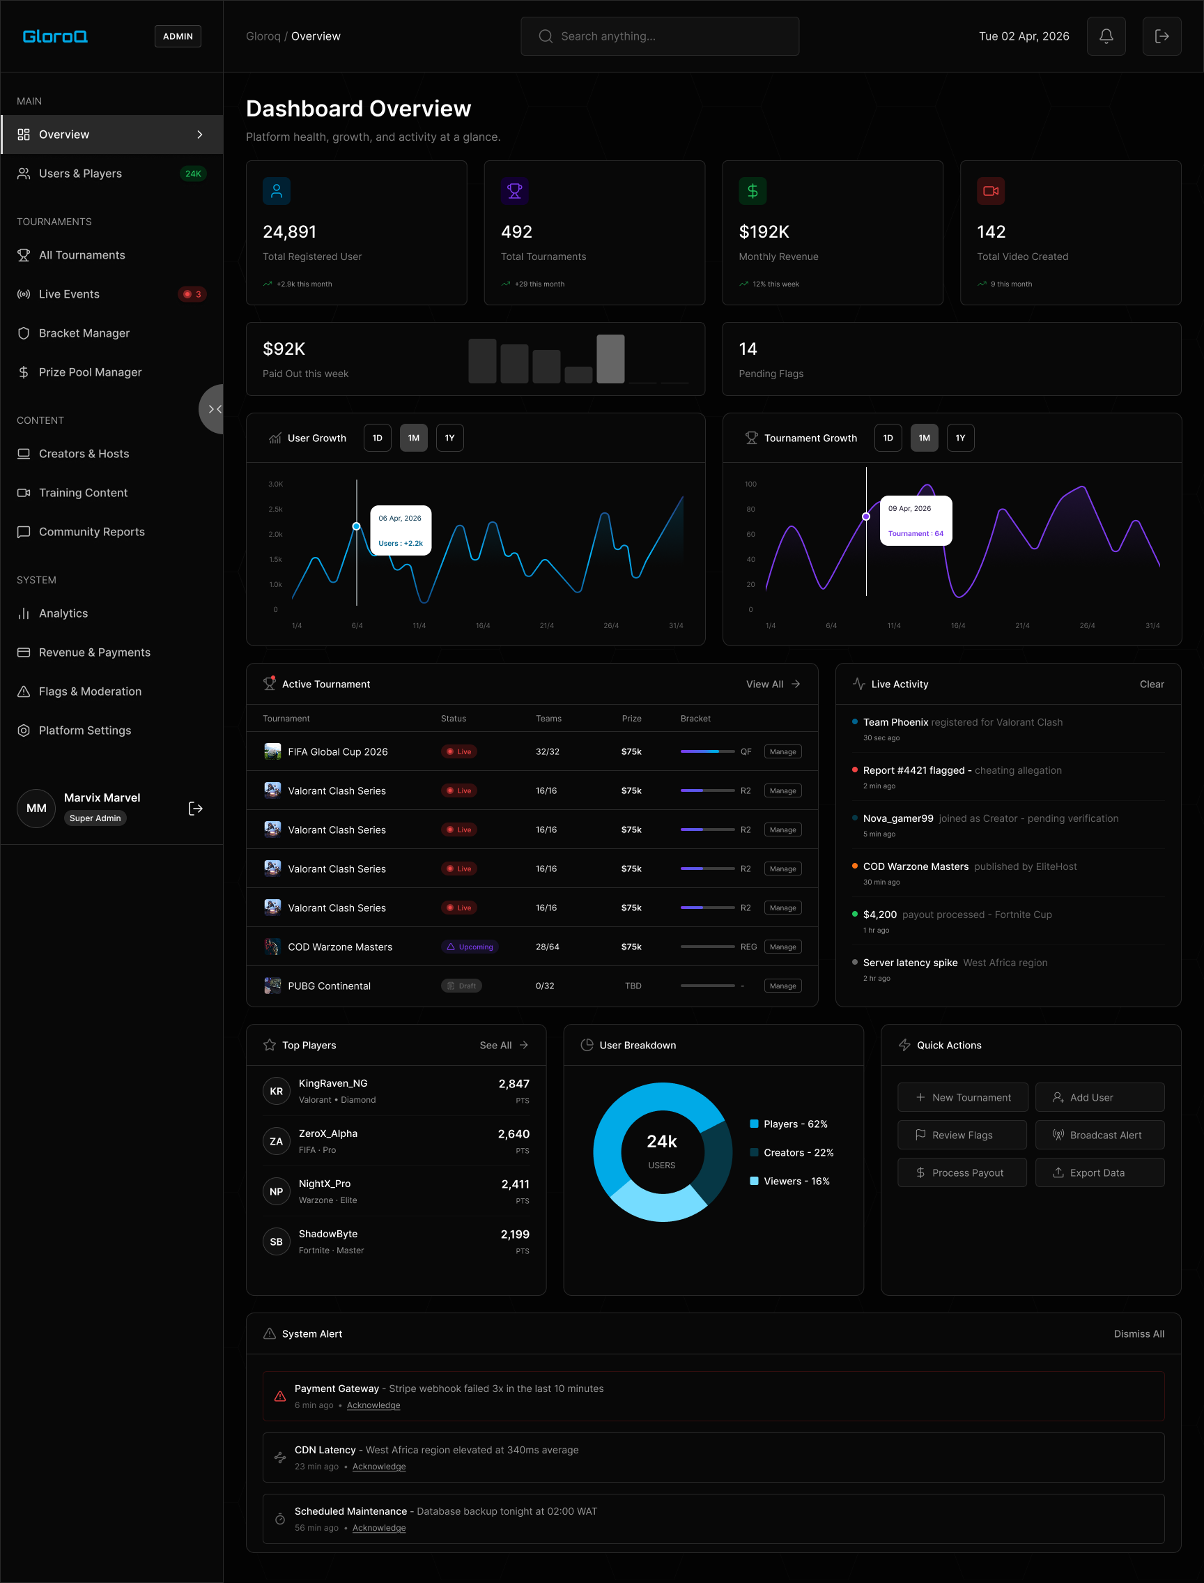Open See All top players
Screen dimensions: 1204x1583
(x=504, y=1046)
